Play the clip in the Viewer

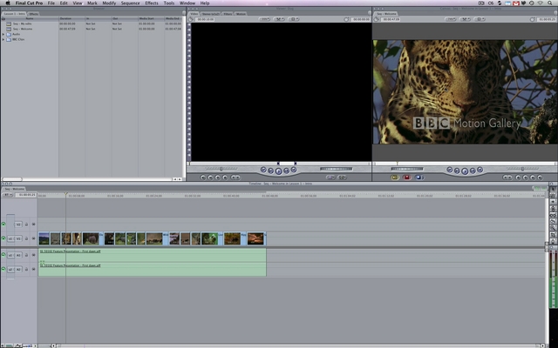[279, 171]
